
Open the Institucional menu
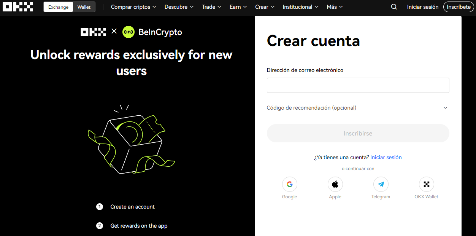click(x=301, y=7)
